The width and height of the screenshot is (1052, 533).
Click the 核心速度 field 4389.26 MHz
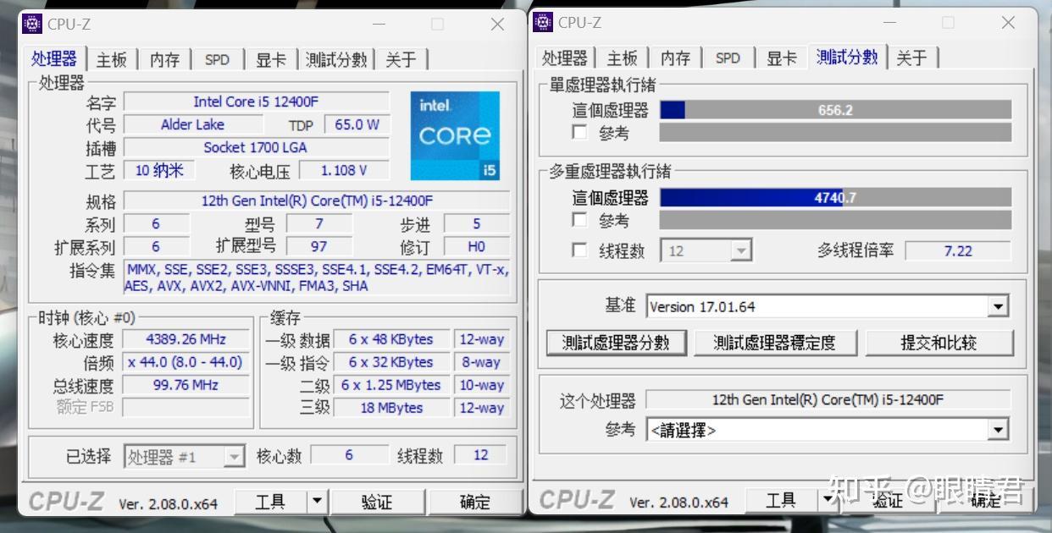coord(186,339)
